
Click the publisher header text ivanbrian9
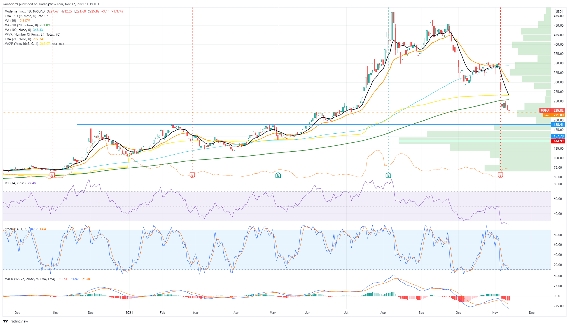10,4
